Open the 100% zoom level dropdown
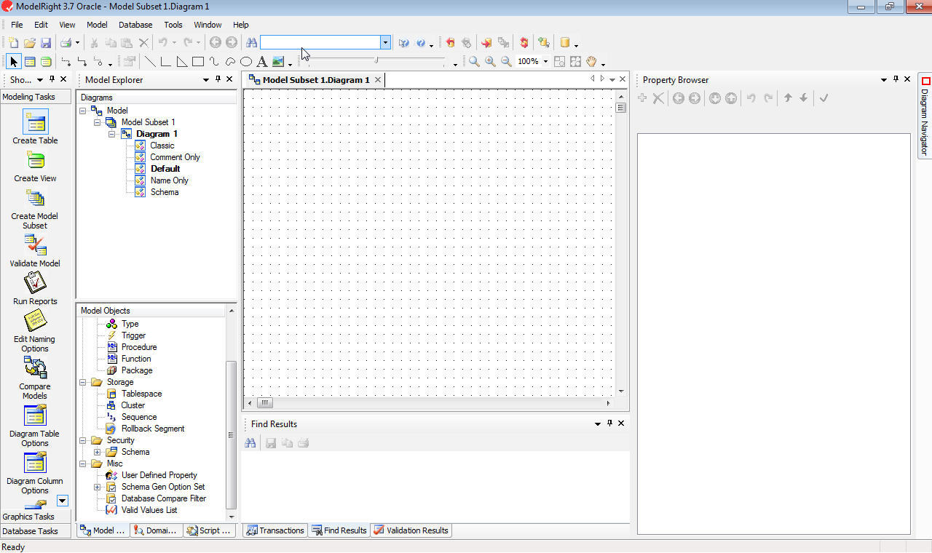Viewport: 932px width, 553px height. 545,62
